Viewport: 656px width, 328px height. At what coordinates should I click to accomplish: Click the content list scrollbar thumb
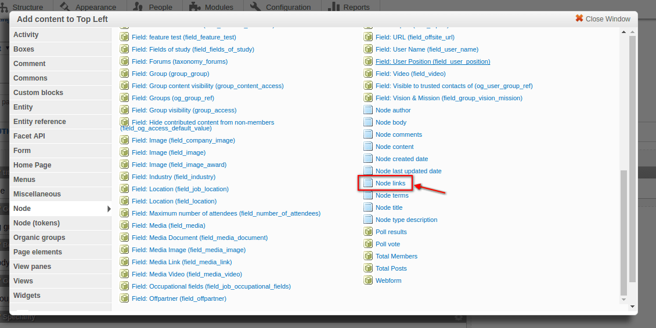624,232
